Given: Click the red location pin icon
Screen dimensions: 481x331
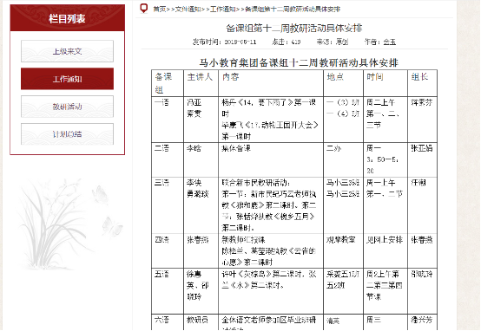Looking at the screenshot, I should coord(143,9).
